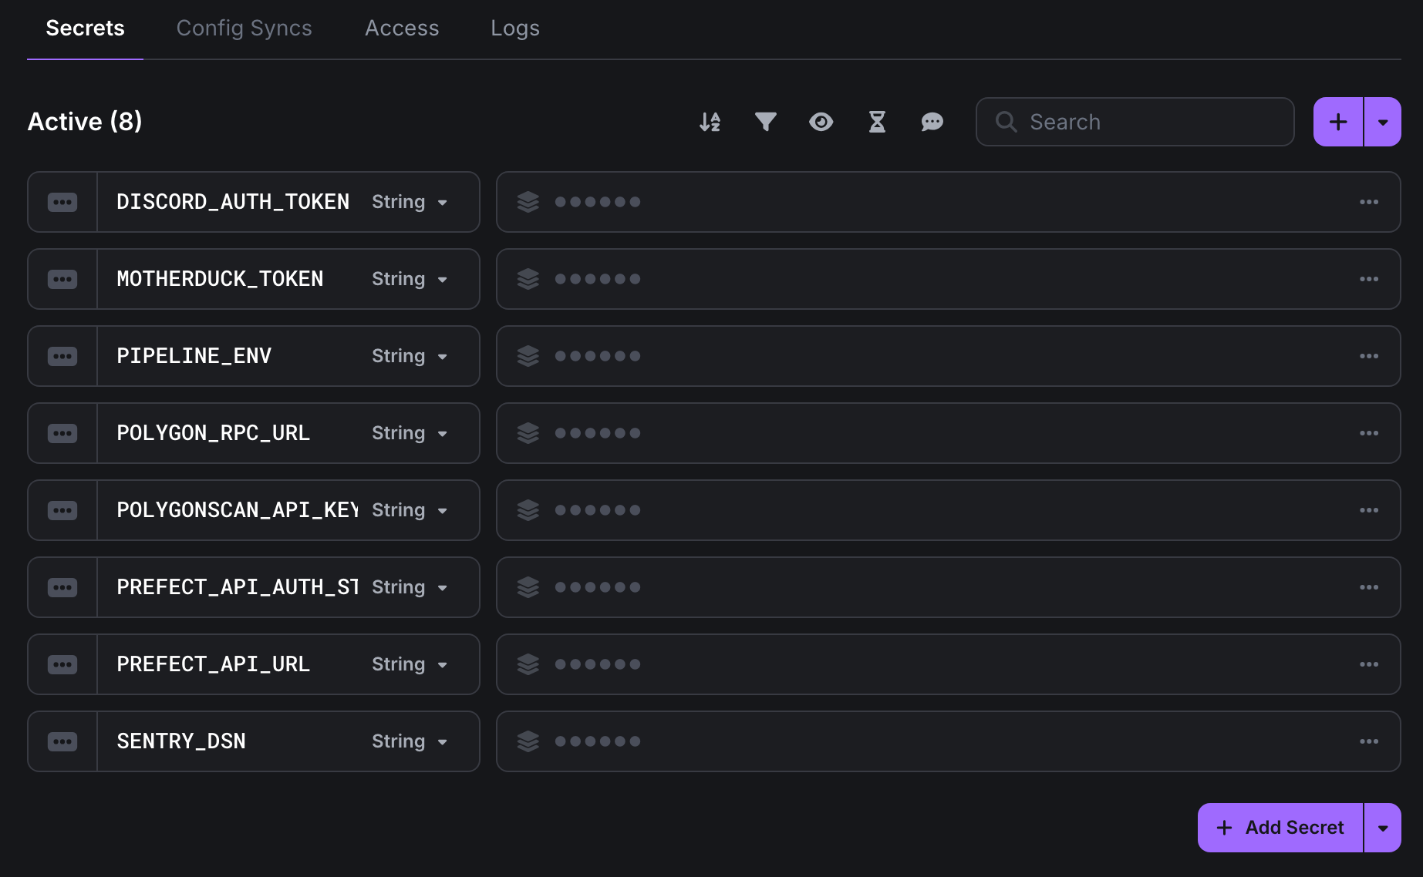
Task: Open the Access tab
Action: coord(402,29)
